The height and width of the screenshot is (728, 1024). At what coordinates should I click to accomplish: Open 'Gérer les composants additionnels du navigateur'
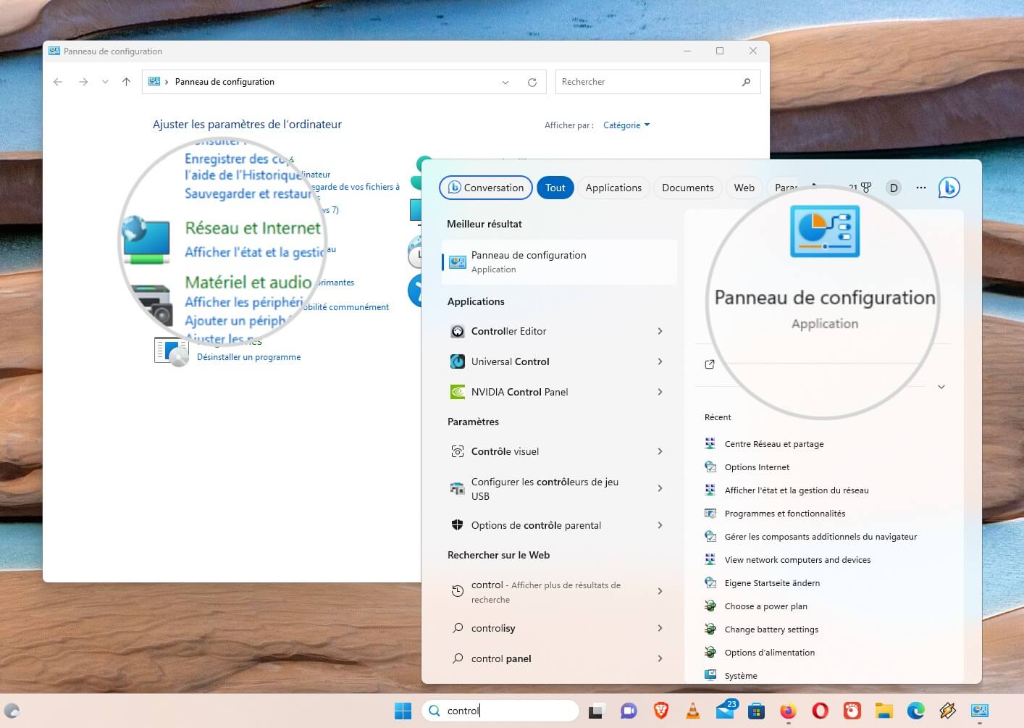(821, 537)
